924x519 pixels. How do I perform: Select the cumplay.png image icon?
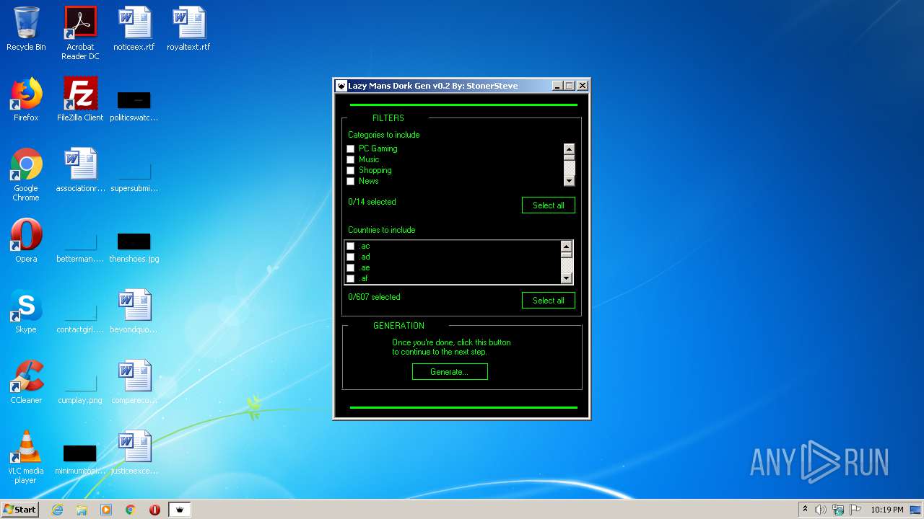tap(80, 388)
